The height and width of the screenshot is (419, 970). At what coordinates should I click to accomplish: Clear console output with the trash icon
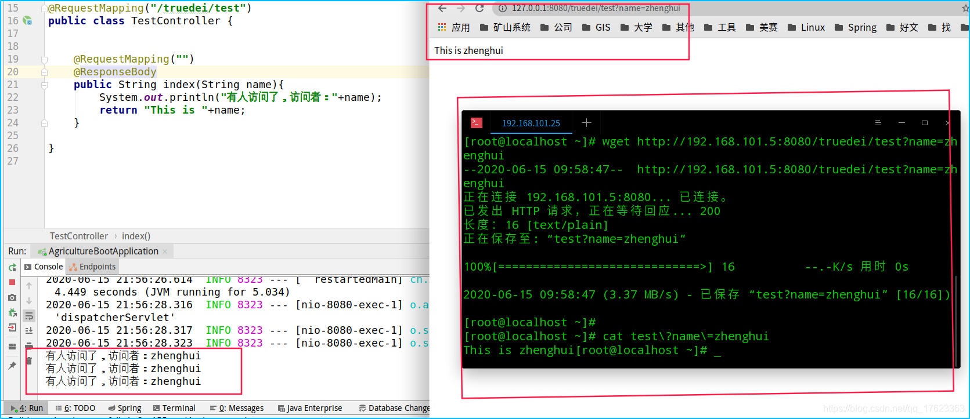[x=29, y=360]
